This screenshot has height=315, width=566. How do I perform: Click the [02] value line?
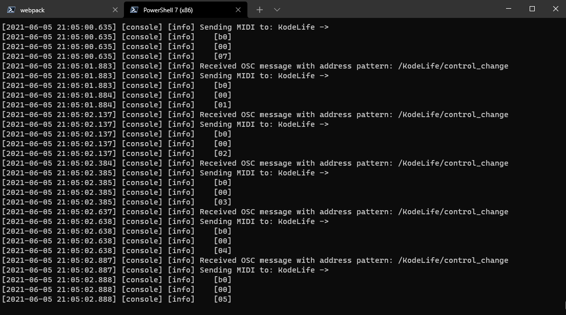pyautogui.click(x=117, y=153)
